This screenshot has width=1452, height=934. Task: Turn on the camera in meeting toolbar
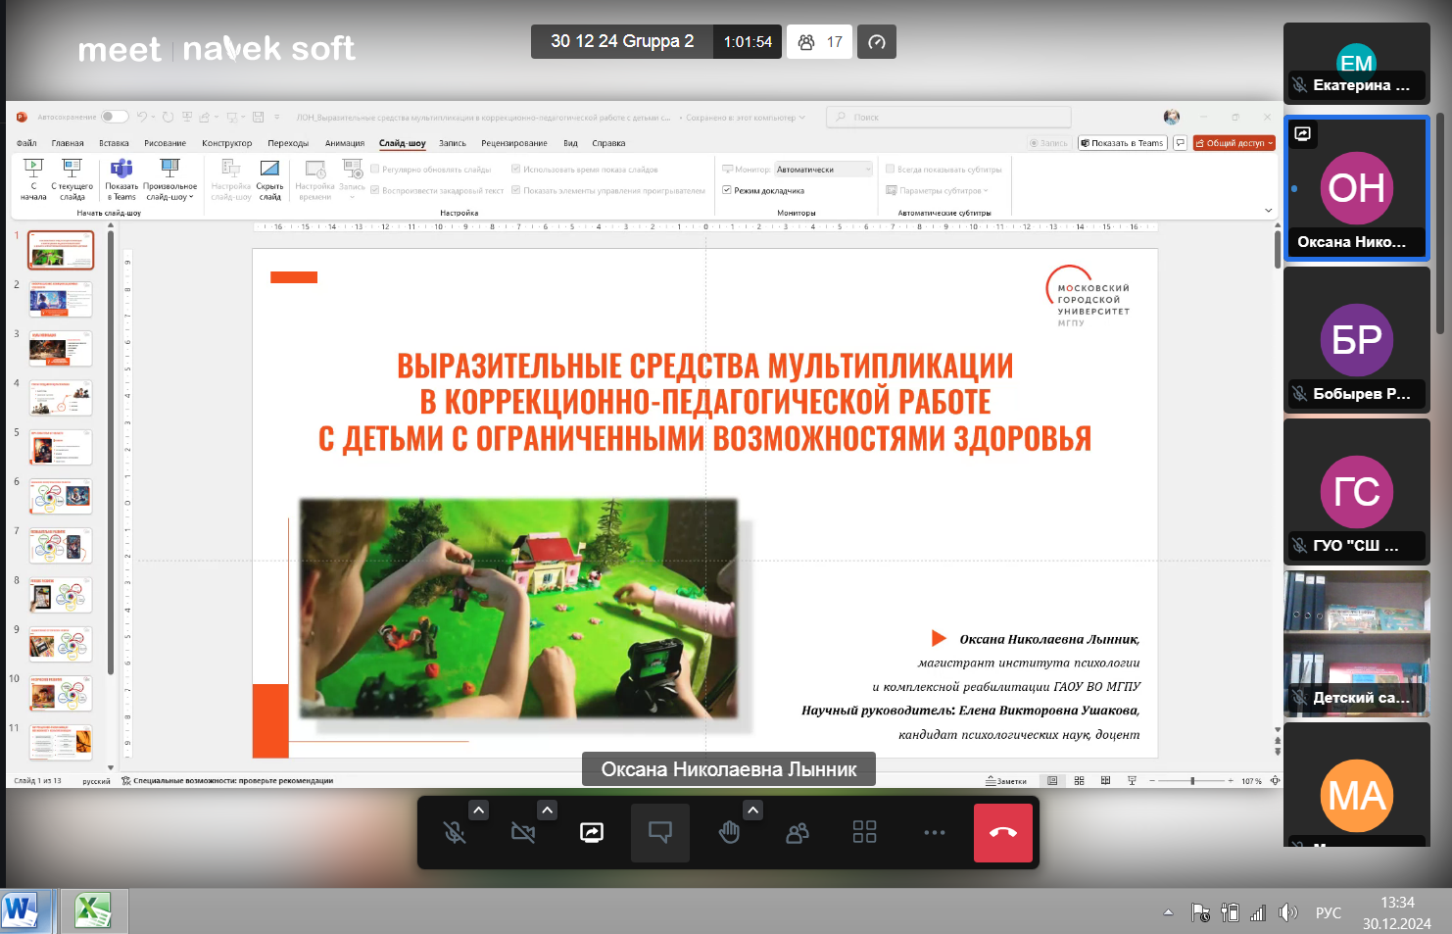pos(523,833)
